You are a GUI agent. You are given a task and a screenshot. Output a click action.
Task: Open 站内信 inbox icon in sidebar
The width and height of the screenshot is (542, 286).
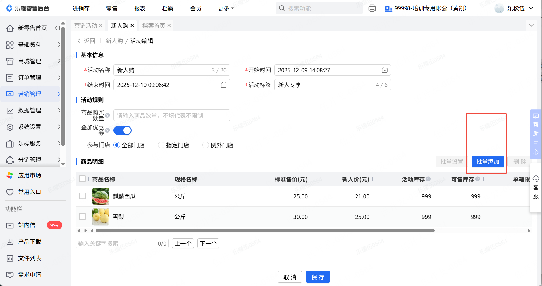click(10, 225)
